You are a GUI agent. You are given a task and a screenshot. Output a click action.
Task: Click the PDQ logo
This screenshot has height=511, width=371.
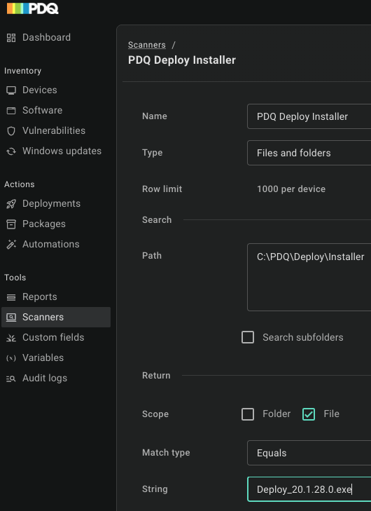point(32,8)
